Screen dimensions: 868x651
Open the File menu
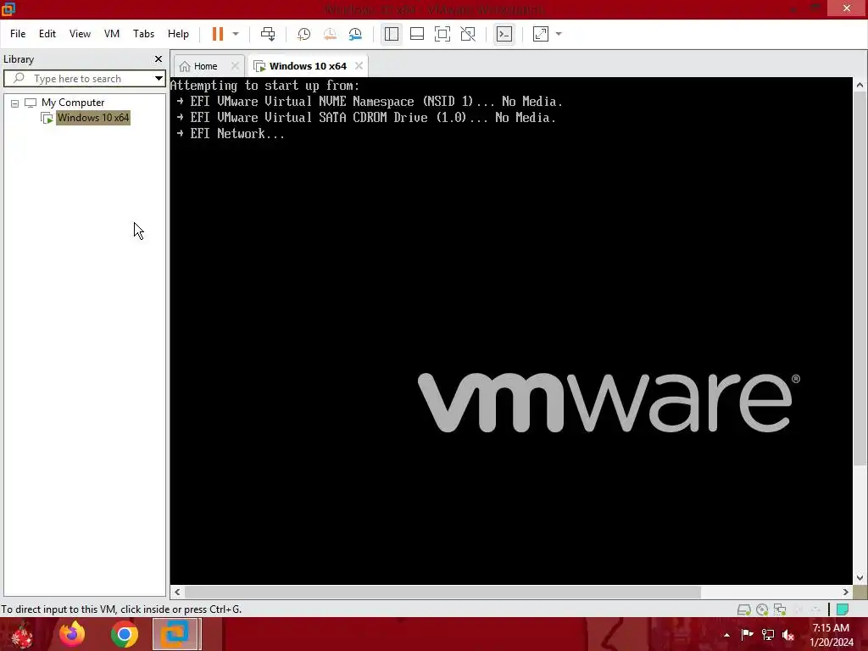(x=18, y=34)
